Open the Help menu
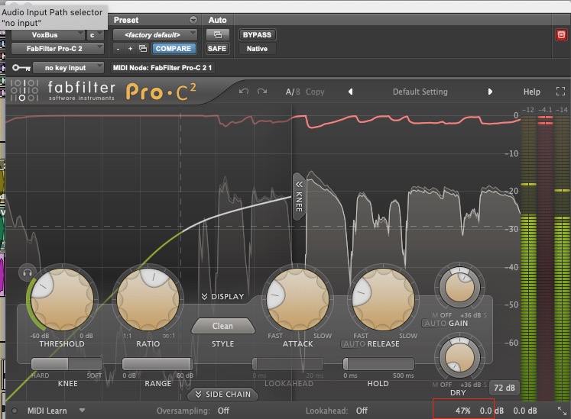The width and height of the screenshot is (571, 419). tap(532, 92)
